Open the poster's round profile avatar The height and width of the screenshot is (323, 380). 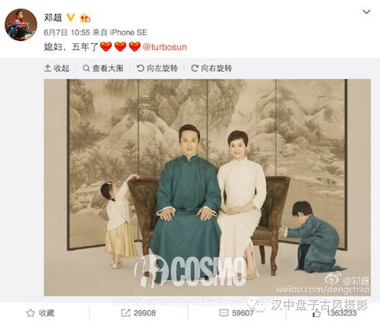point(21,24)
